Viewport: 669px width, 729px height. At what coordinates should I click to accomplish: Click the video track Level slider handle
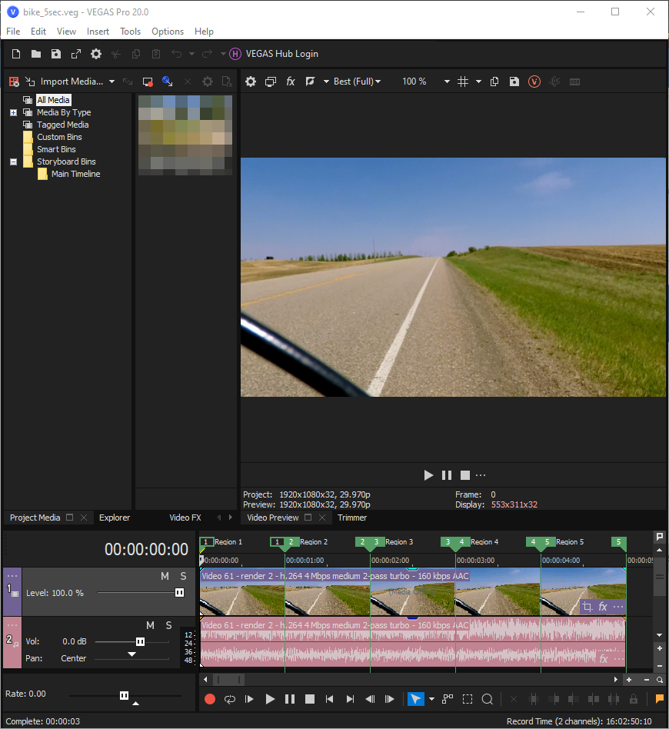coord(179,593)
